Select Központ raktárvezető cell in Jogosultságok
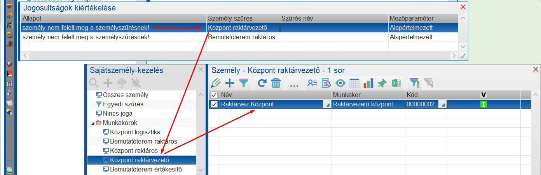This screenshot has width=541, height=175. [x=243, y=28]
